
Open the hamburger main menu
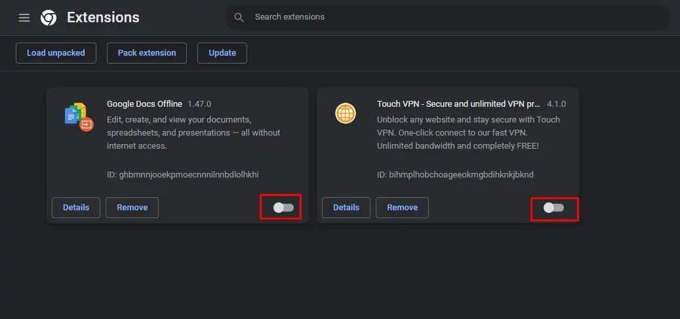24,18
